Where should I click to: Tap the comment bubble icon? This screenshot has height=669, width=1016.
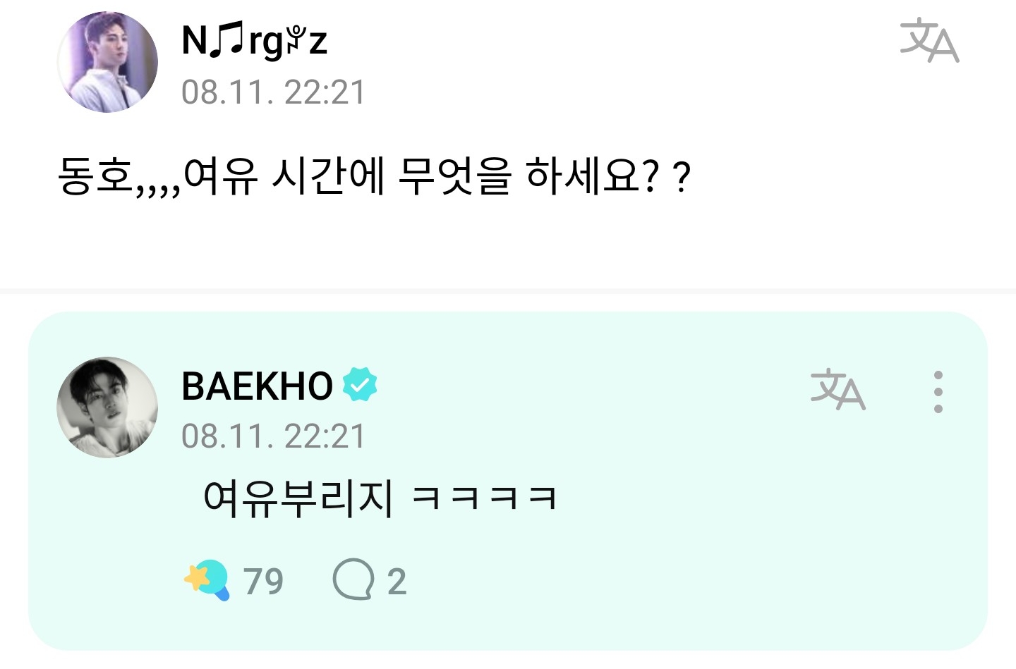point(353,580)
